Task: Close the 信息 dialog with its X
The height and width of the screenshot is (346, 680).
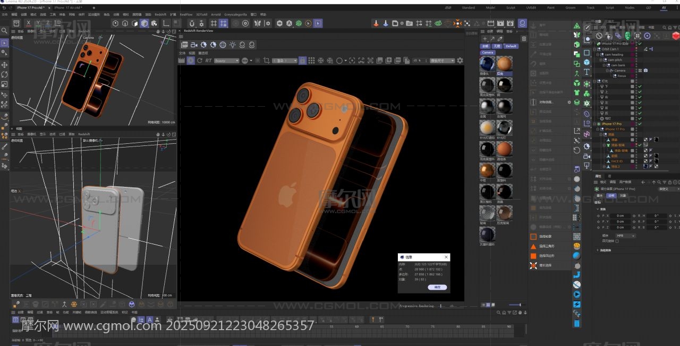Action: (446, 257)
